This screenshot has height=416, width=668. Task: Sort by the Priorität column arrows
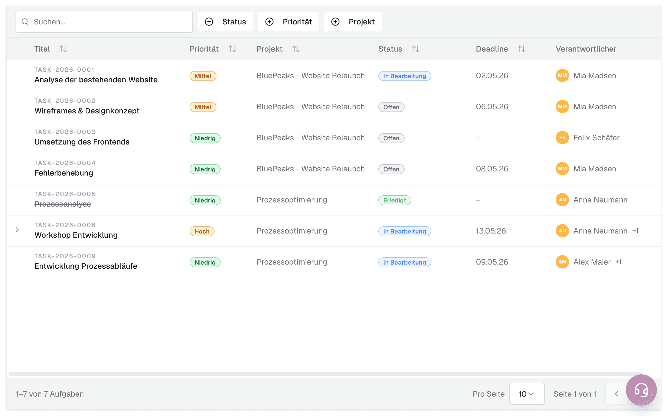(x=232, y=49)
